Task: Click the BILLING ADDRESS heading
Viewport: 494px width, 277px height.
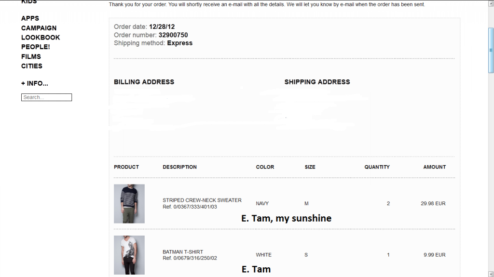Action: coord(144,82)
